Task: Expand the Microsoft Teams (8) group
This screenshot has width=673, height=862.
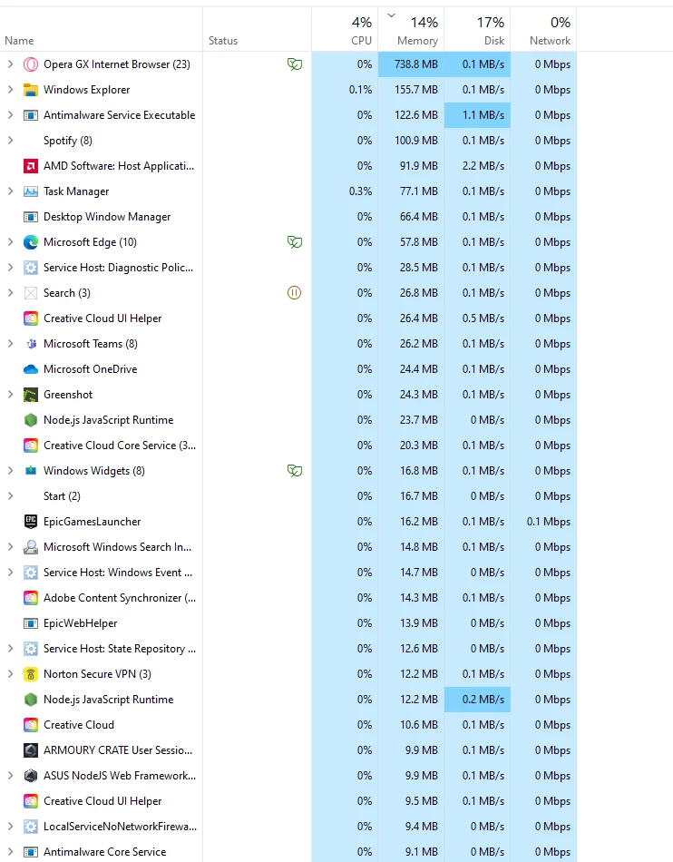Action: pyautogui.click(x=10, y=344)
